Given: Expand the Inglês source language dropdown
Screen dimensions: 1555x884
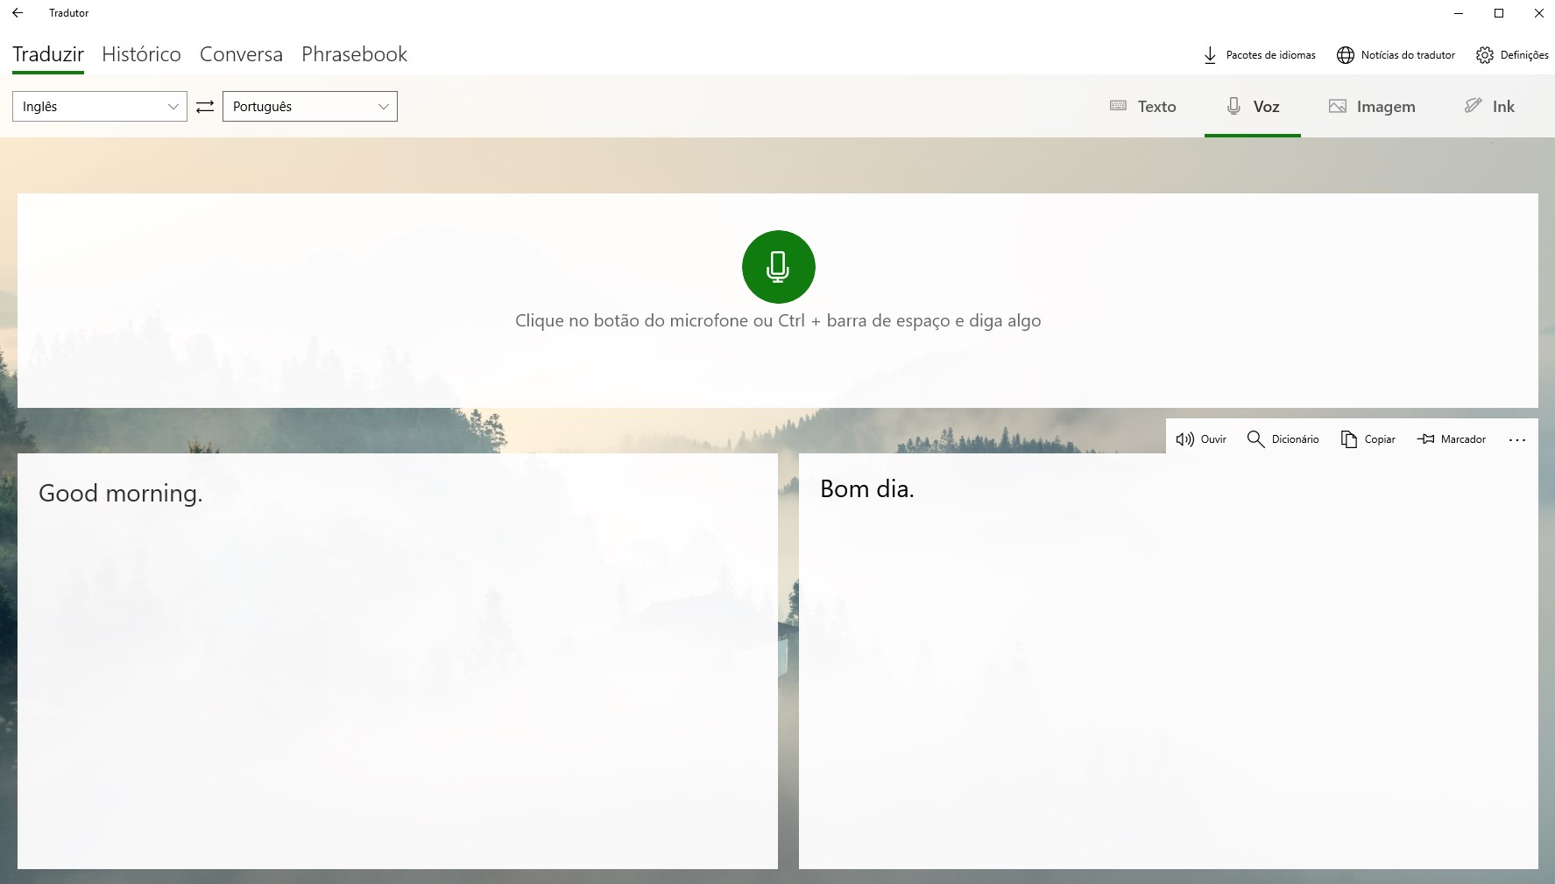Looking at the screenshot, I should point(100,107).
